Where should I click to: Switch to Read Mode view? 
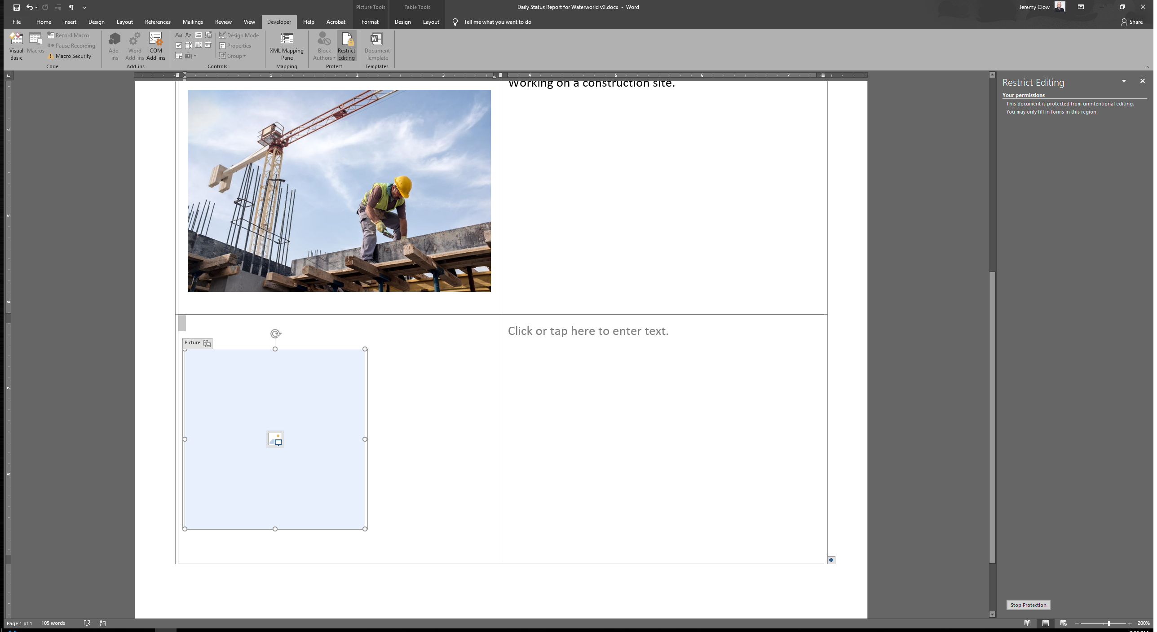(x=1027, y=623)
